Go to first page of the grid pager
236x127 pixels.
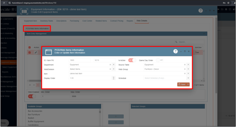[x=30, y=85]
